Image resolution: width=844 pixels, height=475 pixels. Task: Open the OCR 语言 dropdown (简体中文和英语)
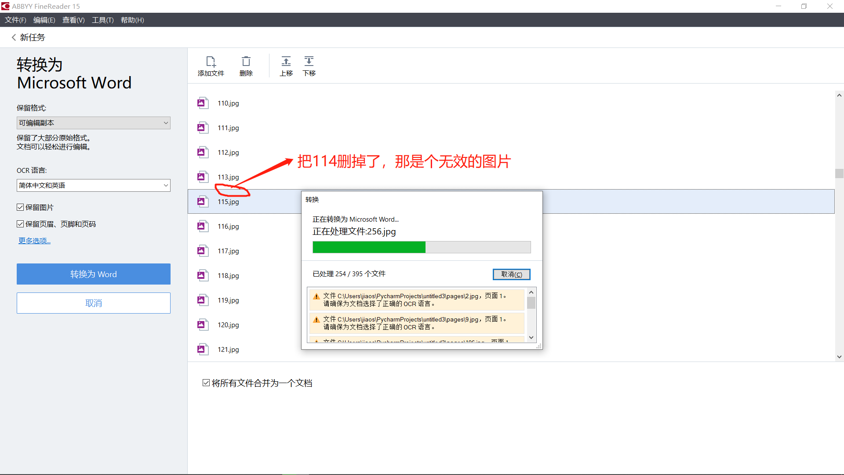pyautogui.click(x=94, y=185)
